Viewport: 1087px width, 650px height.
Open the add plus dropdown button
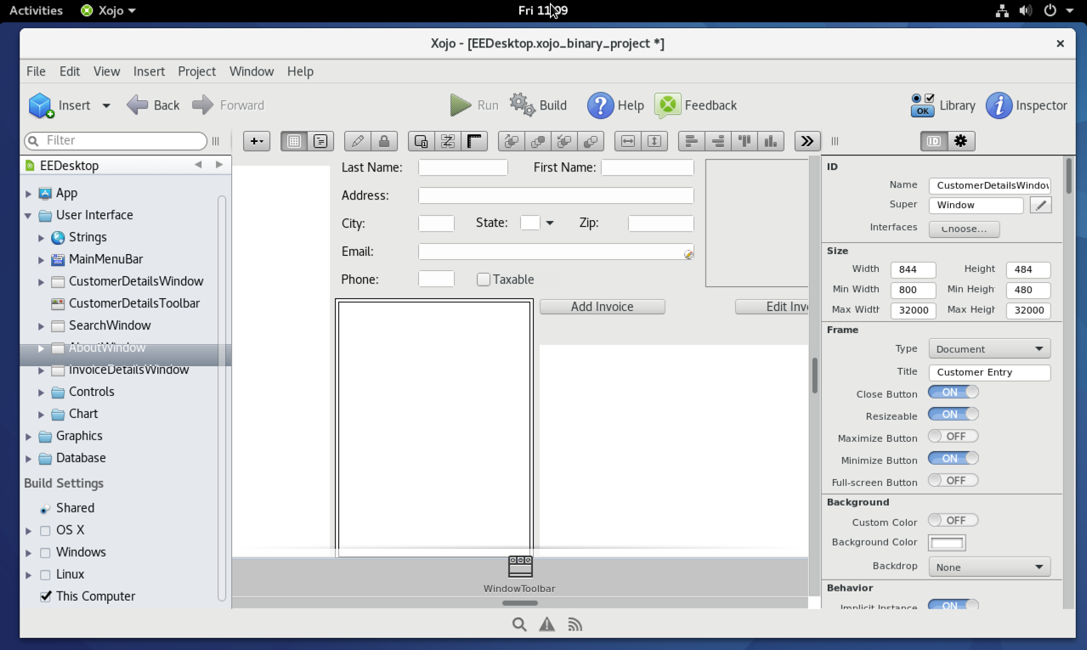pyautogui.click(x=257, y=141)
